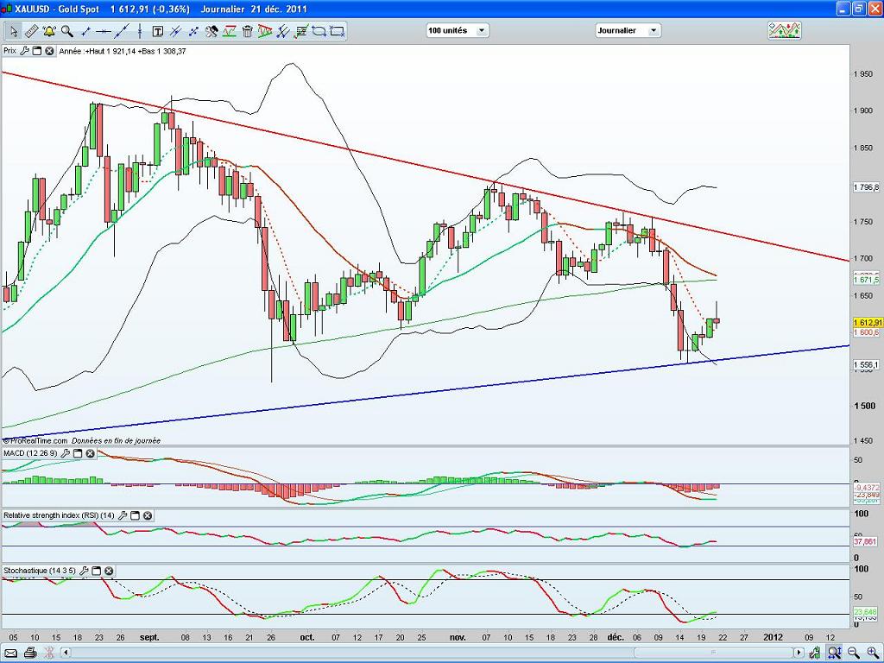884x663 pixels.
Task: Open the 100 unités dropdown
Action: [x=458, y=30]
